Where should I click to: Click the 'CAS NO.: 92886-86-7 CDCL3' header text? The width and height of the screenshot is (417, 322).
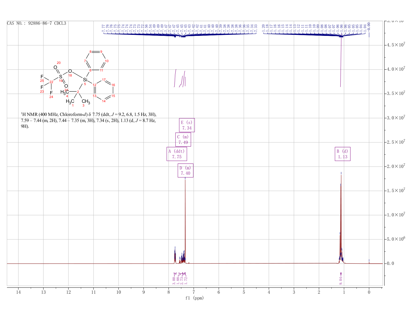[36, 23]
